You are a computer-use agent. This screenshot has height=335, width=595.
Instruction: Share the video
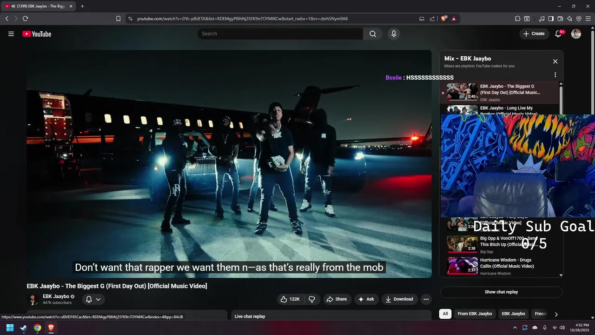[337, 299]
